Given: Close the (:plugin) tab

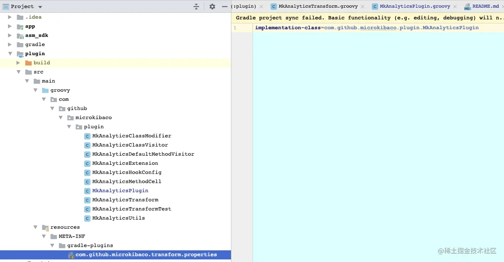Looking at the screenshot, I should [x=261, y=7].
